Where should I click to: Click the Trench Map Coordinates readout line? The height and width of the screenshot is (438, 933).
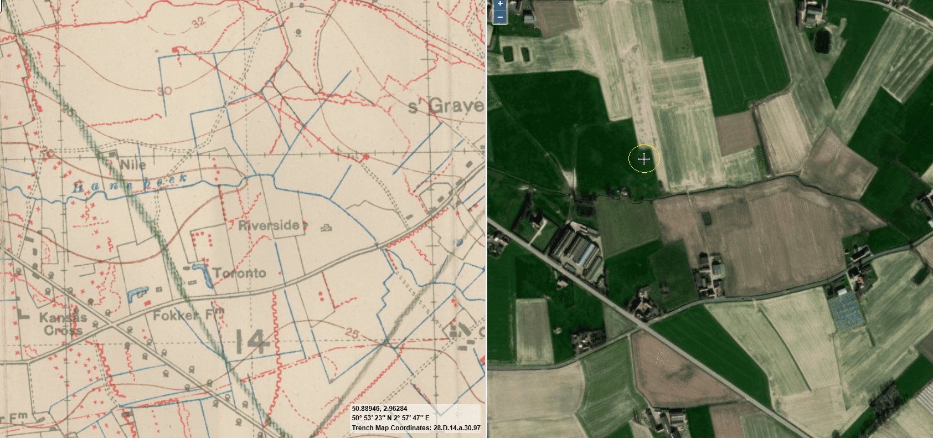pyautogui.click(x=416, y=428)
